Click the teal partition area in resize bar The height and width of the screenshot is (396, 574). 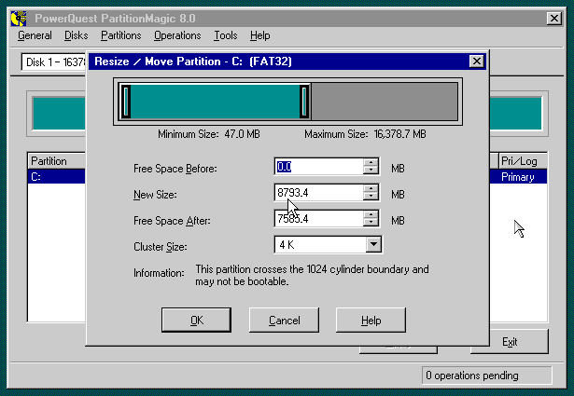pyautogui.click(x=215, y=102)
